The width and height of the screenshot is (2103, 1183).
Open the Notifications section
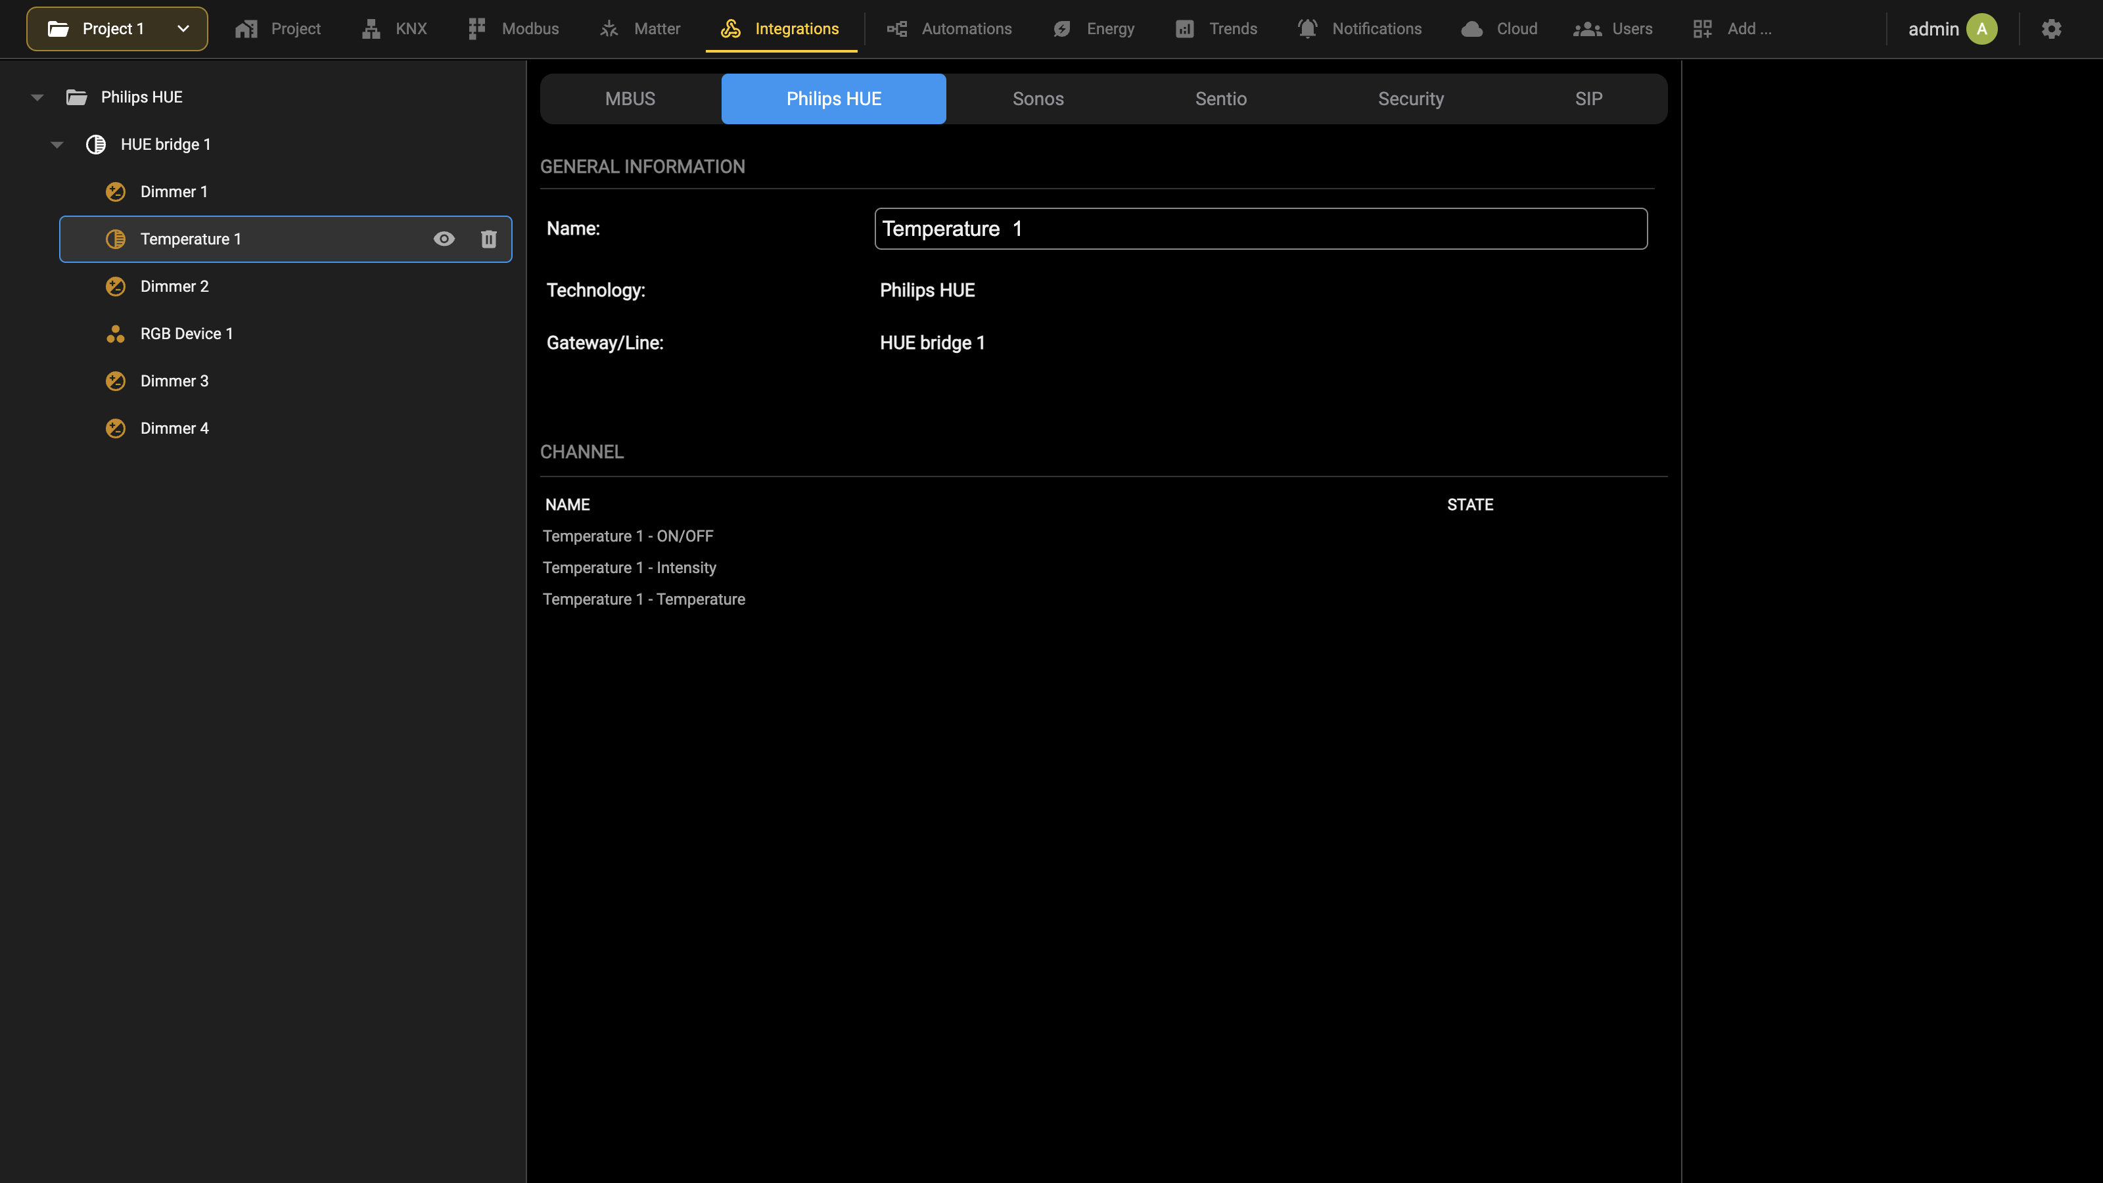click(1360, 28)
